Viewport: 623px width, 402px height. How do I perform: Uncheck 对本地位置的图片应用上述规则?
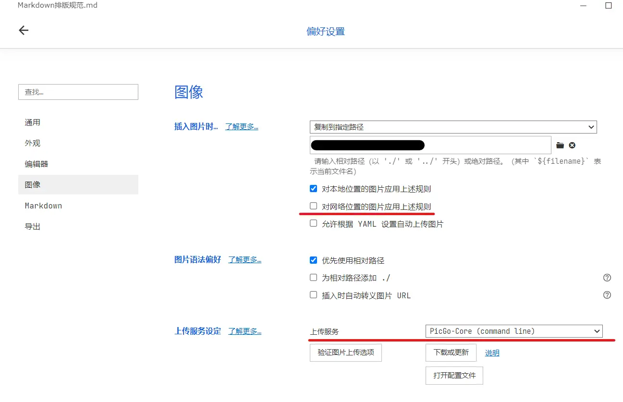coord(314,189)
